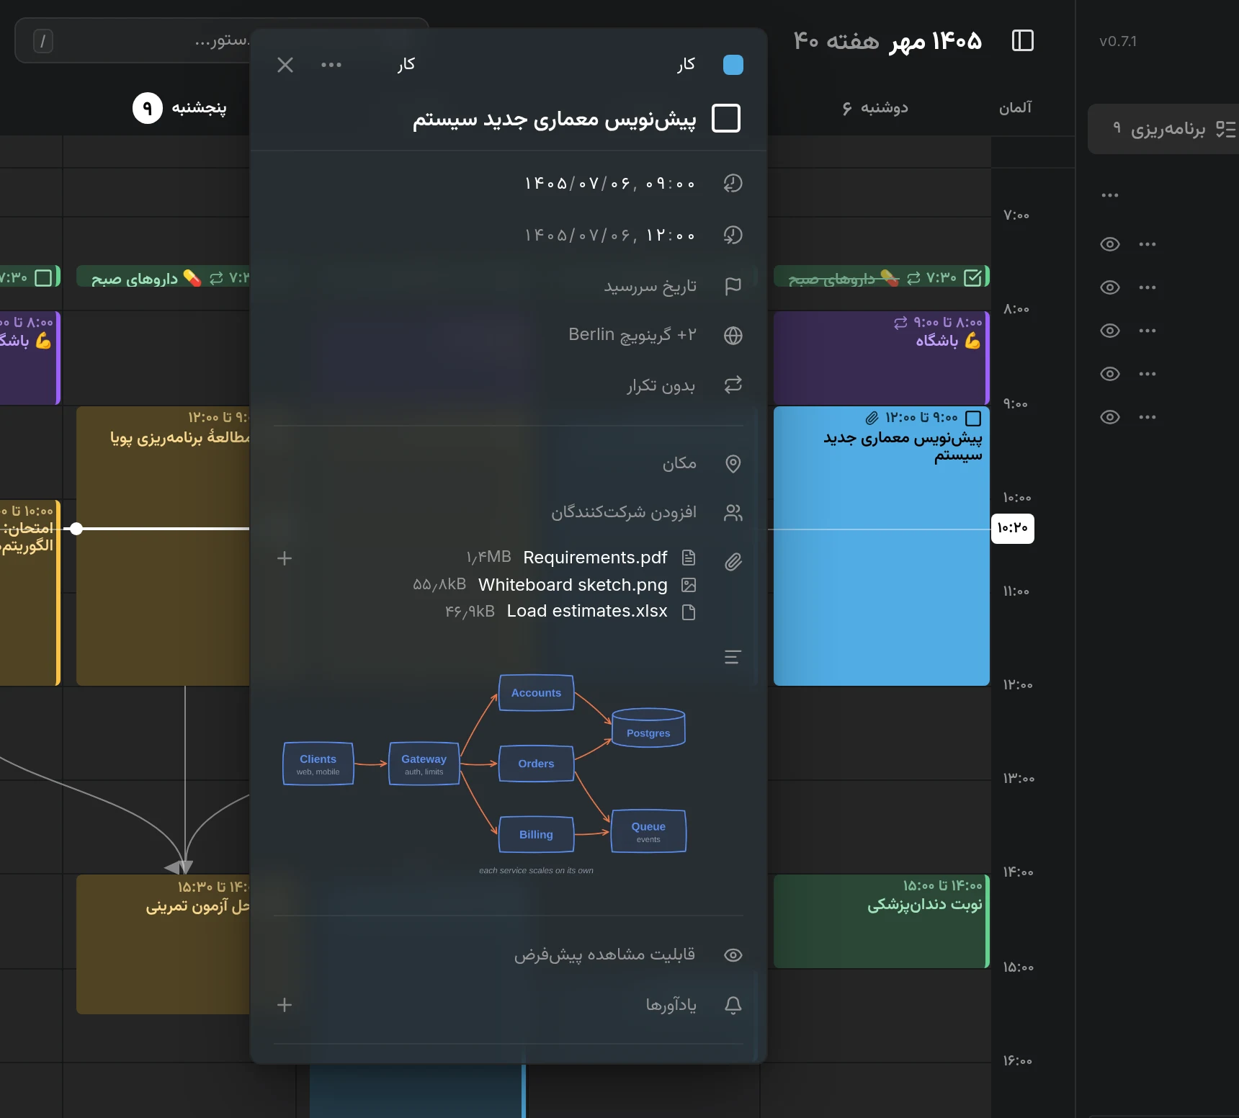Click افزودن شرکت‌کنندگان to add participants
Screen dimensions: 1239x1118
pos(624,512)
